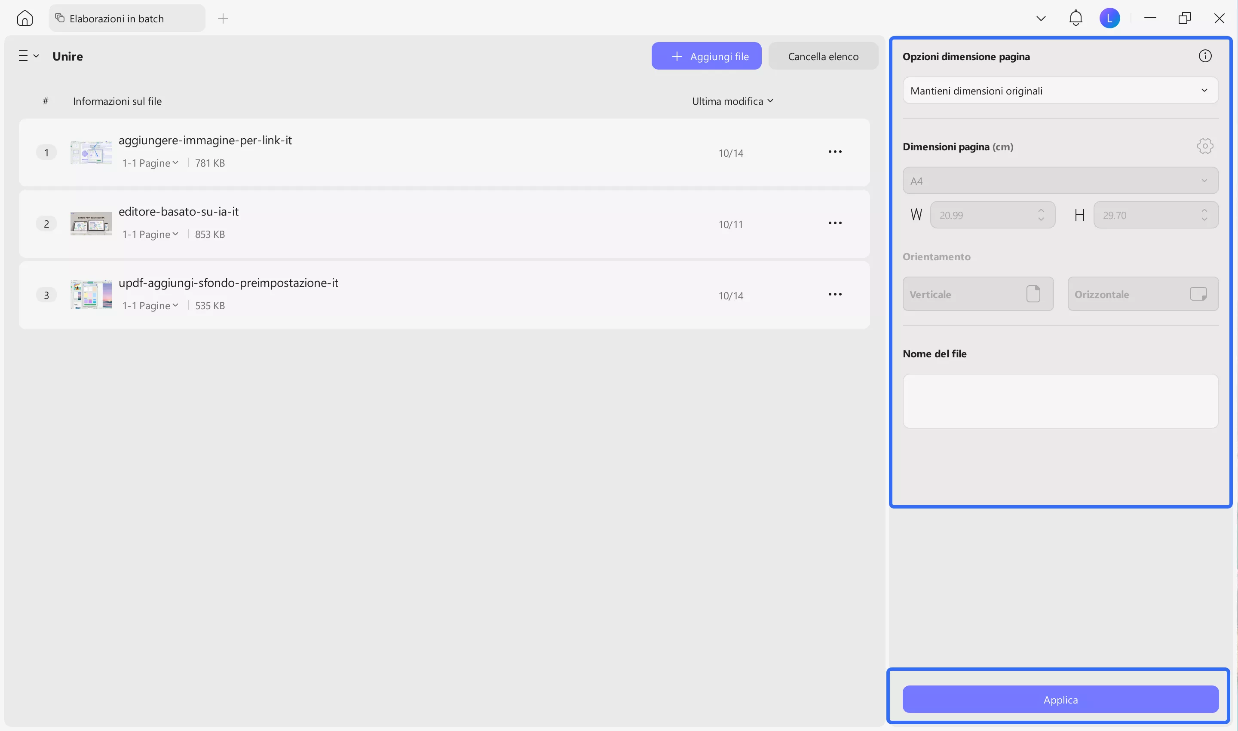Click the info icon in page options
The width and height of the screenshot is (1238, 731).
coord(1204,56)
